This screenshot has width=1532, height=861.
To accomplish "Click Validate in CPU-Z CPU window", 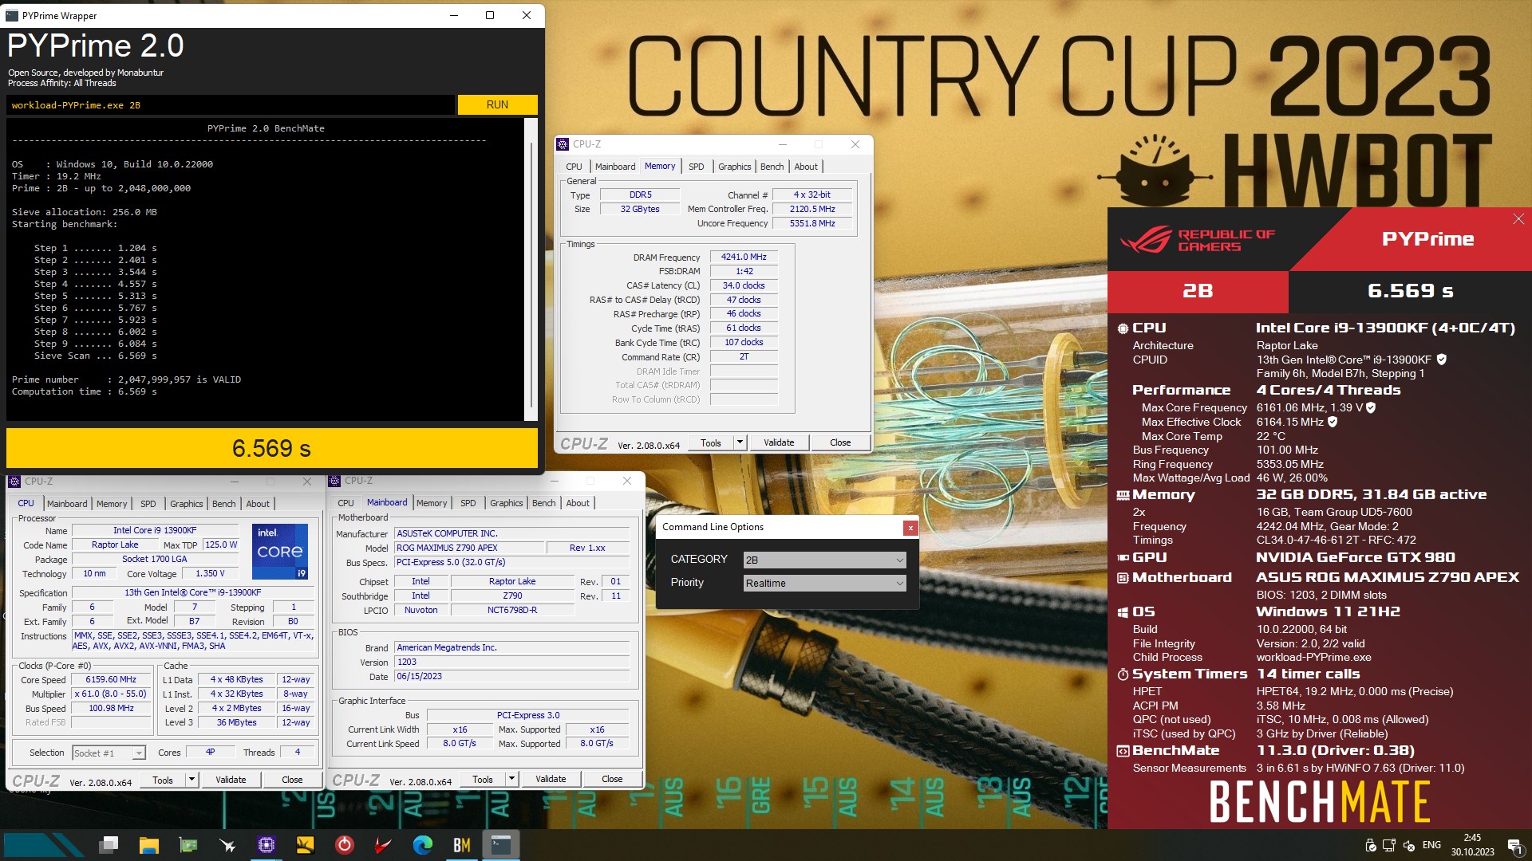I will pos(231,780).
